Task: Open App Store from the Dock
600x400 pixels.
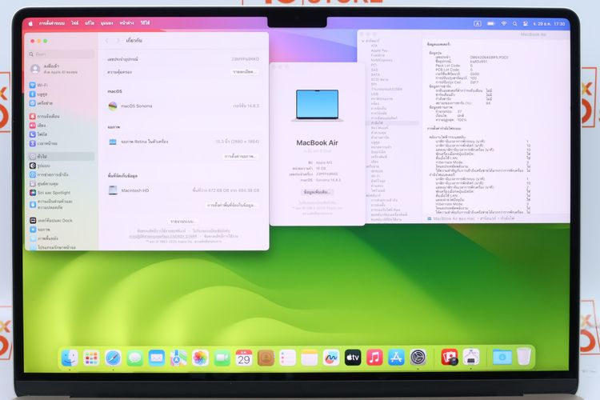Action: point(397,358)
